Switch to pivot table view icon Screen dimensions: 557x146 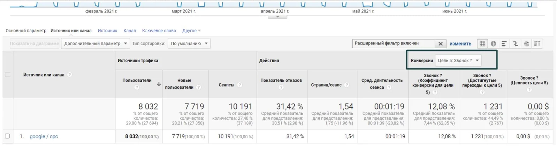pos(537,43)
